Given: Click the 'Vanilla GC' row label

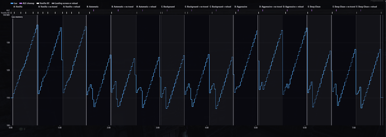Looking at the screenshot, I should click(x=5, y=13).
